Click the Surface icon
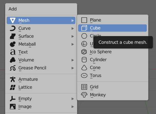The image size is (156, 114). [13, 36]
